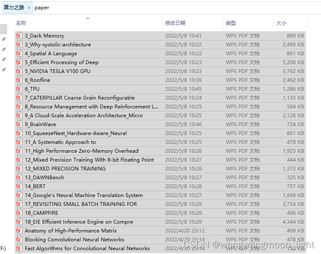Screen dimensions: 321x254
Task: Click the PDF icon of 10_SqueezeNext file
Action: (x=19, y=133)
